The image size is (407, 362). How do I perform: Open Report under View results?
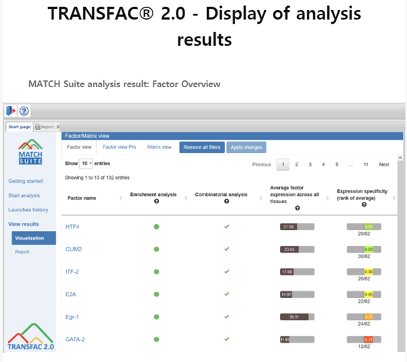22,252
